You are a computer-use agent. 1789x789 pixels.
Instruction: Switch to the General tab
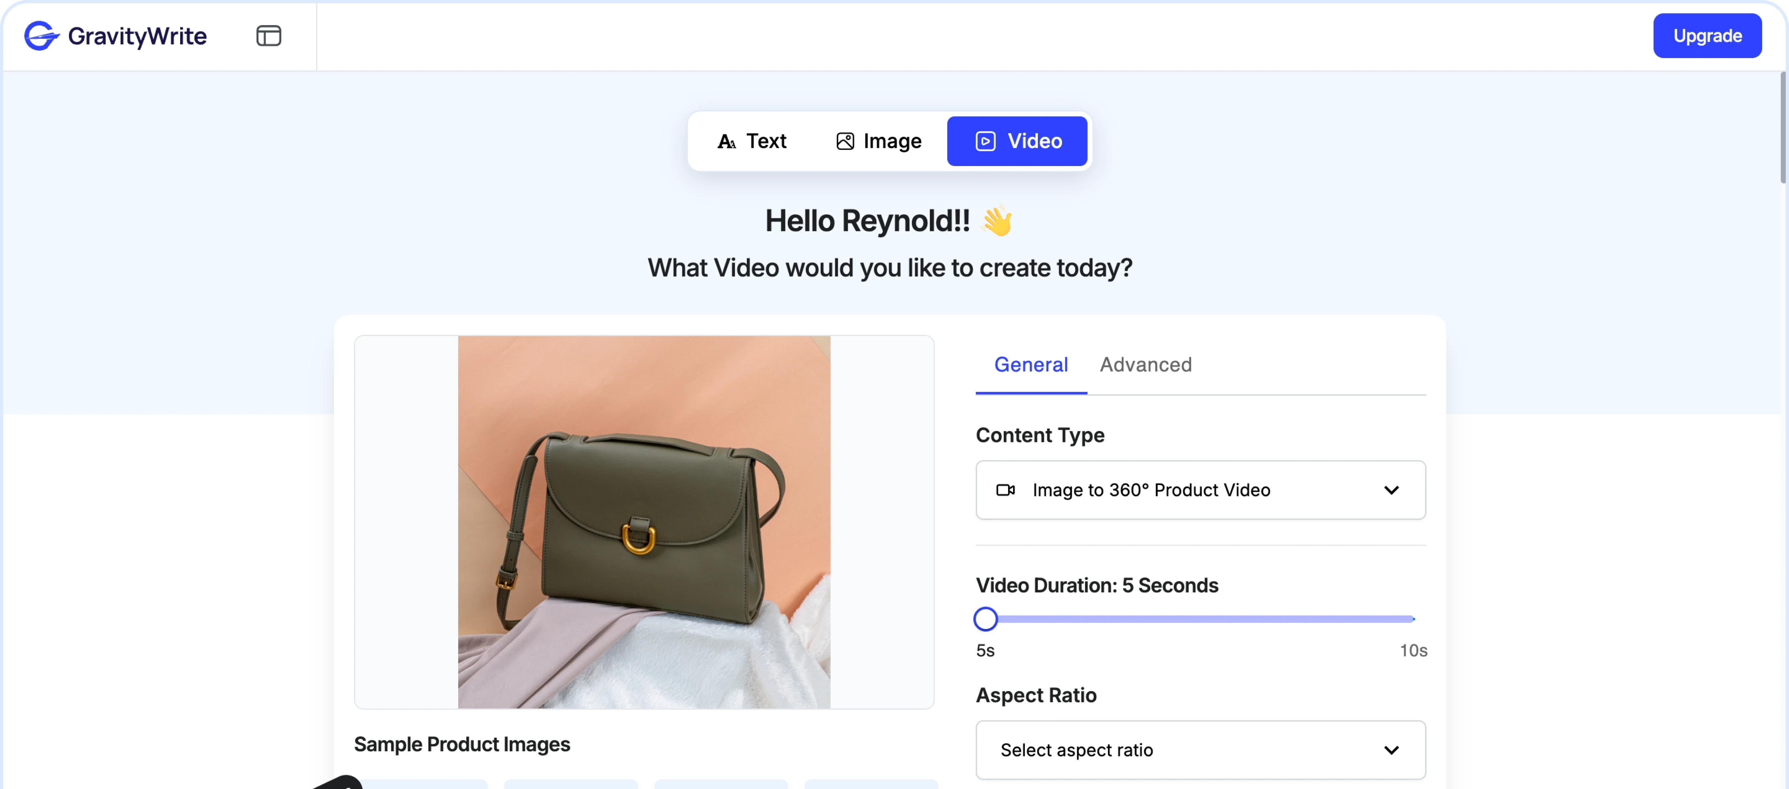pos(1030,364)
